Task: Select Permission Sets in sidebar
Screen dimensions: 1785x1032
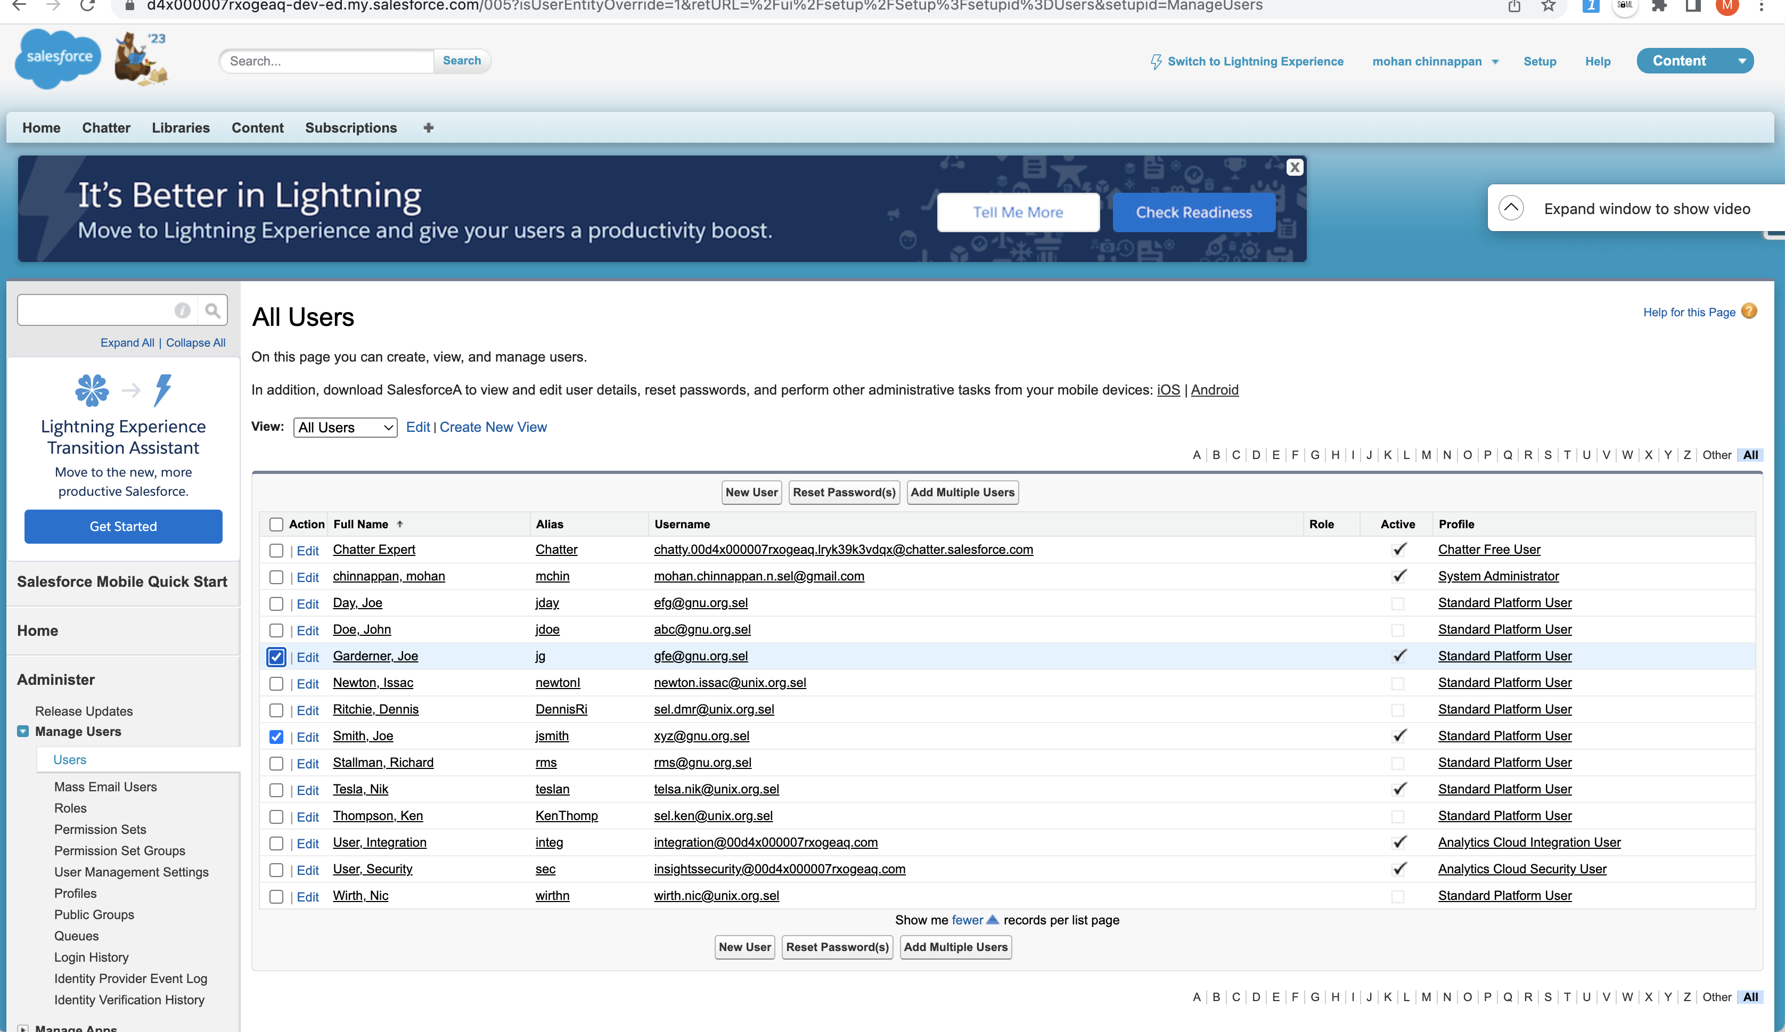Action: (x=100, y=829)
